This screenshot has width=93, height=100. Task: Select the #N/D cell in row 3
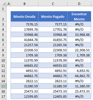(79, 24)
